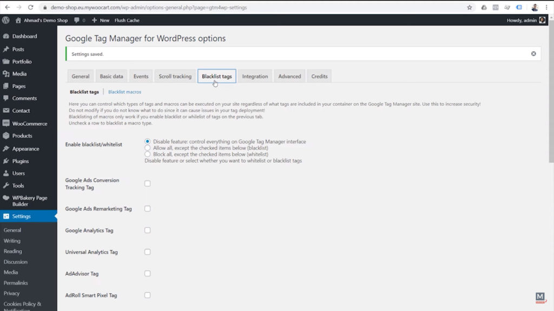Screen dimensions: 554x311
Task: Click the admin avatar in top-right corner
Action: coord(541,20)
